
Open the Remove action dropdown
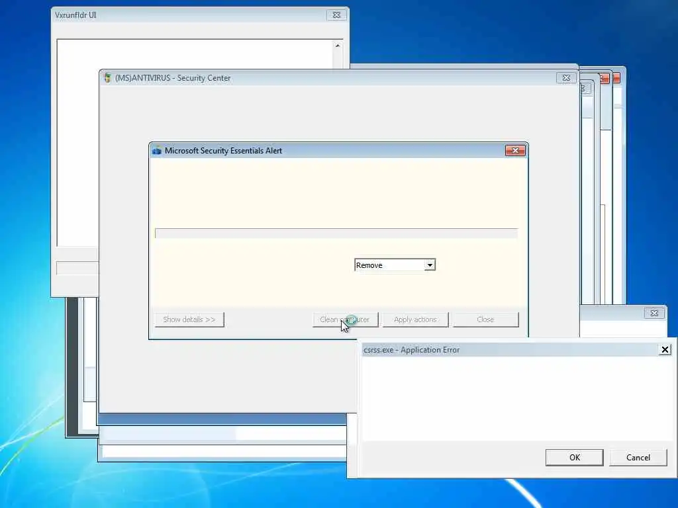[429, 265]
